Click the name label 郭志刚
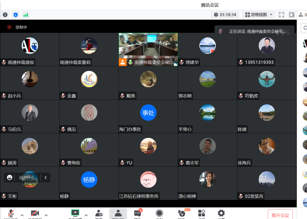 click(185, 96)
